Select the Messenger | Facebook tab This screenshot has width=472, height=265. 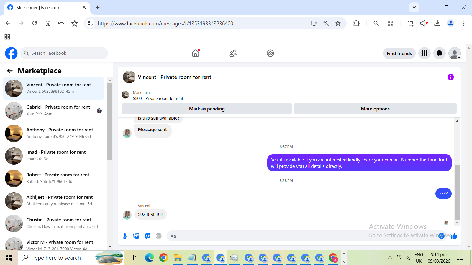click(x=47, y=8)
